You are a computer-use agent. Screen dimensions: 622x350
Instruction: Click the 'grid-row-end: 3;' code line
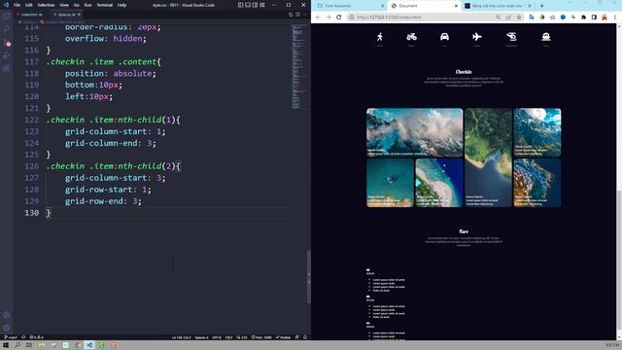click(x=103, y=201)
